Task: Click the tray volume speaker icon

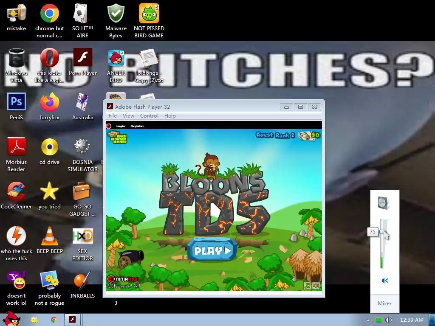Action: [x=389, y=320]
